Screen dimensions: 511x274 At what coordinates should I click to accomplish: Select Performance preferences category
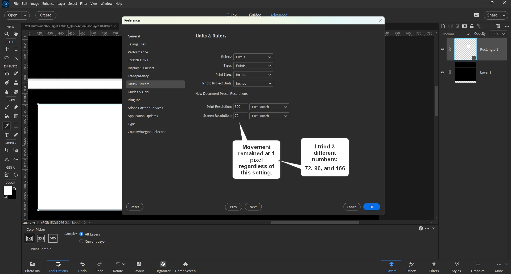[x=155, y=52]
